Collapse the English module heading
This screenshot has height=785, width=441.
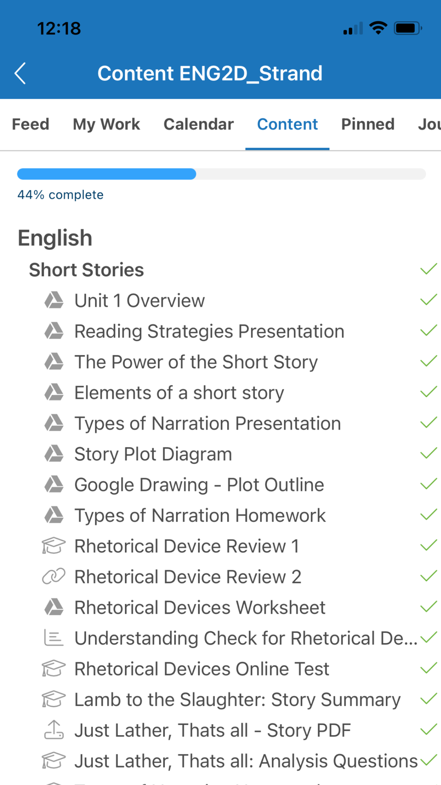point(55,238)
